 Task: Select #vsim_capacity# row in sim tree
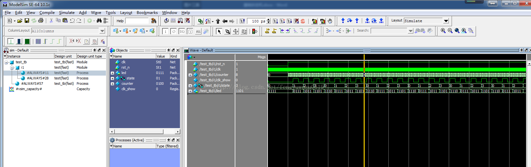tap(29, 89)
